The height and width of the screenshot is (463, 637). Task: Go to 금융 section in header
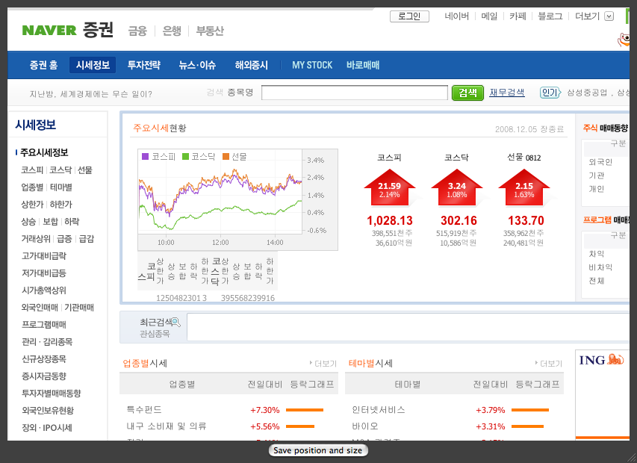pos(137,31)
